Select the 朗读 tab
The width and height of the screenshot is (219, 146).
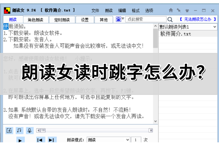[x=13, y=19]
